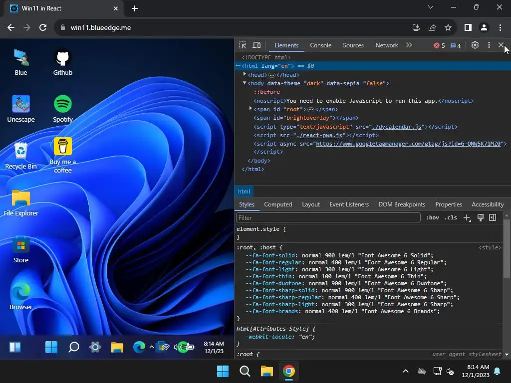
Task: Show more DevTools tabs chevron
Action: pos(409,45)
